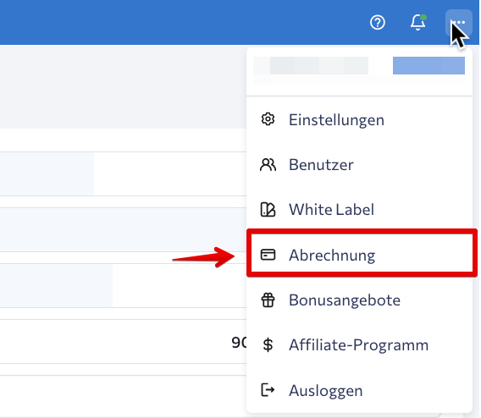This screenshot has width=481, height=418.
Task: Click the credit card Abrechnung icon
Action: tap(268, 255)
